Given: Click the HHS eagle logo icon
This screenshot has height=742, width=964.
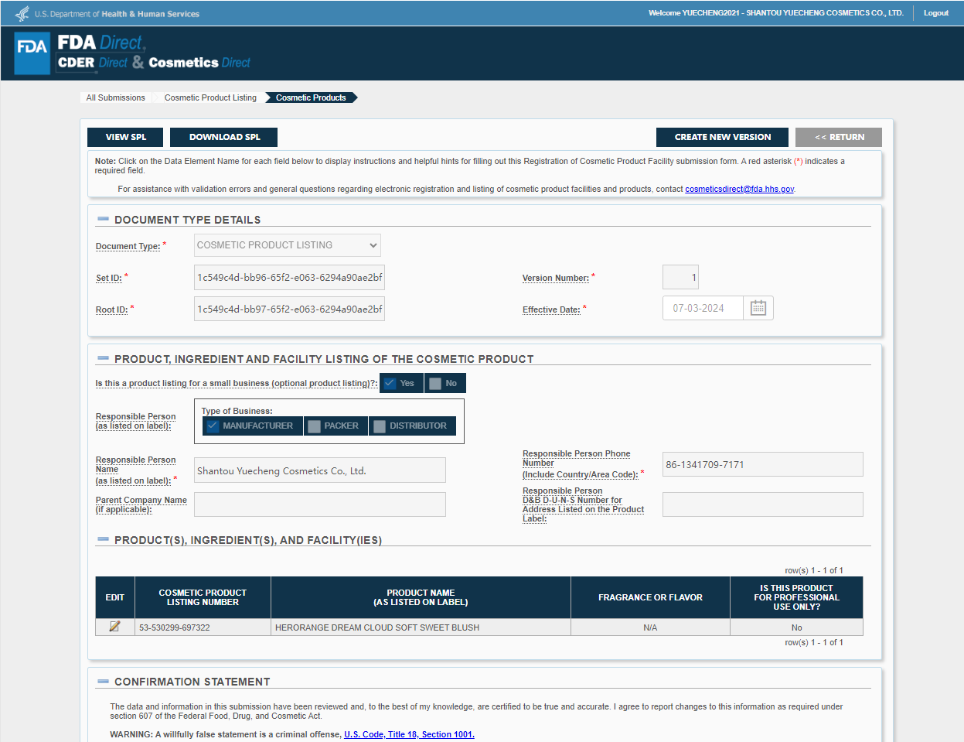Looking at the screenshot, I should click(x=22, y=14).
